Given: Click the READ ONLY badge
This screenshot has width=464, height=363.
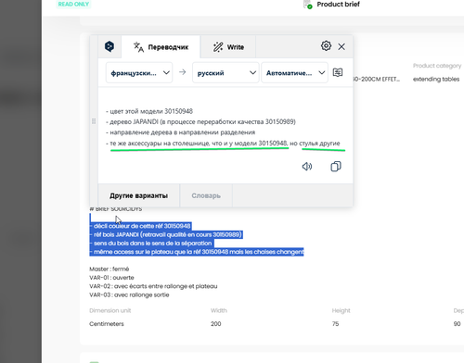Looking at the screenshot, I should [x=73, y=4].
